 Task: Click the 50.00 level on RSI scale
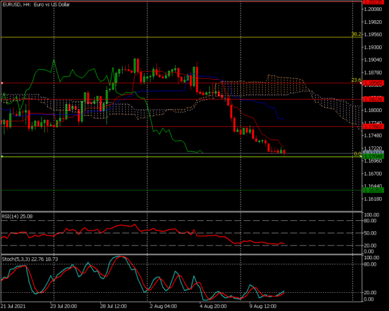click(371, 233)
